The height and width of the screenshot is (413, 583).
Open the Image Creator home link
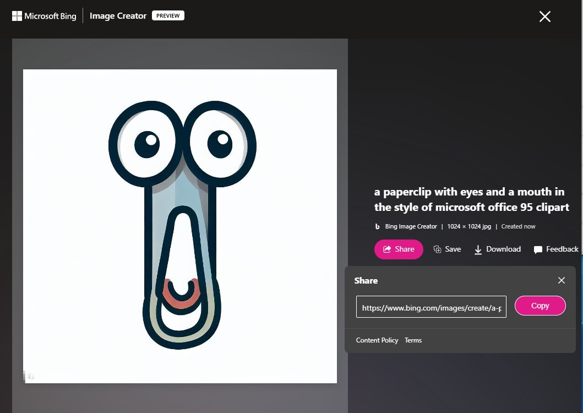tap(118, 16)
